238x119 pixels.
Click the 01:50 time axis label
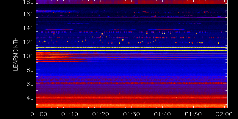pos(193,114)
